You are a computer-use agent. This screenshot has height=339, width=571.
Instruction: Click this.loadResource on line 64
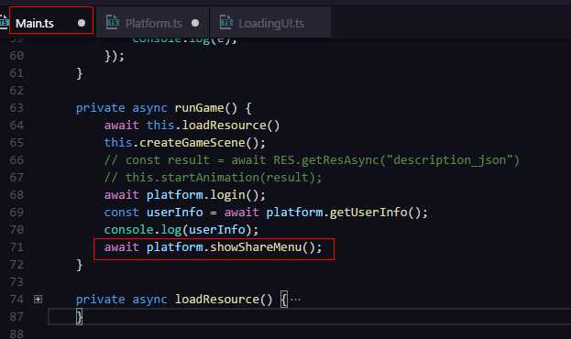(x=213, y=126)
